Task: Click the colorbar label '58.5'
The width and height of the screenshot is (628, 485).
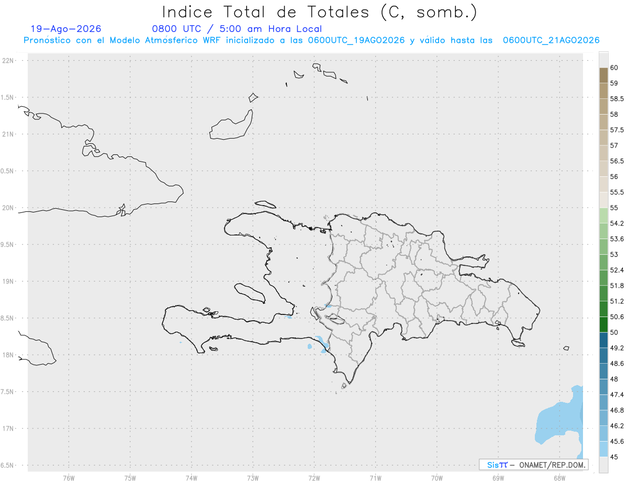Action: click(x=616, y=99)
